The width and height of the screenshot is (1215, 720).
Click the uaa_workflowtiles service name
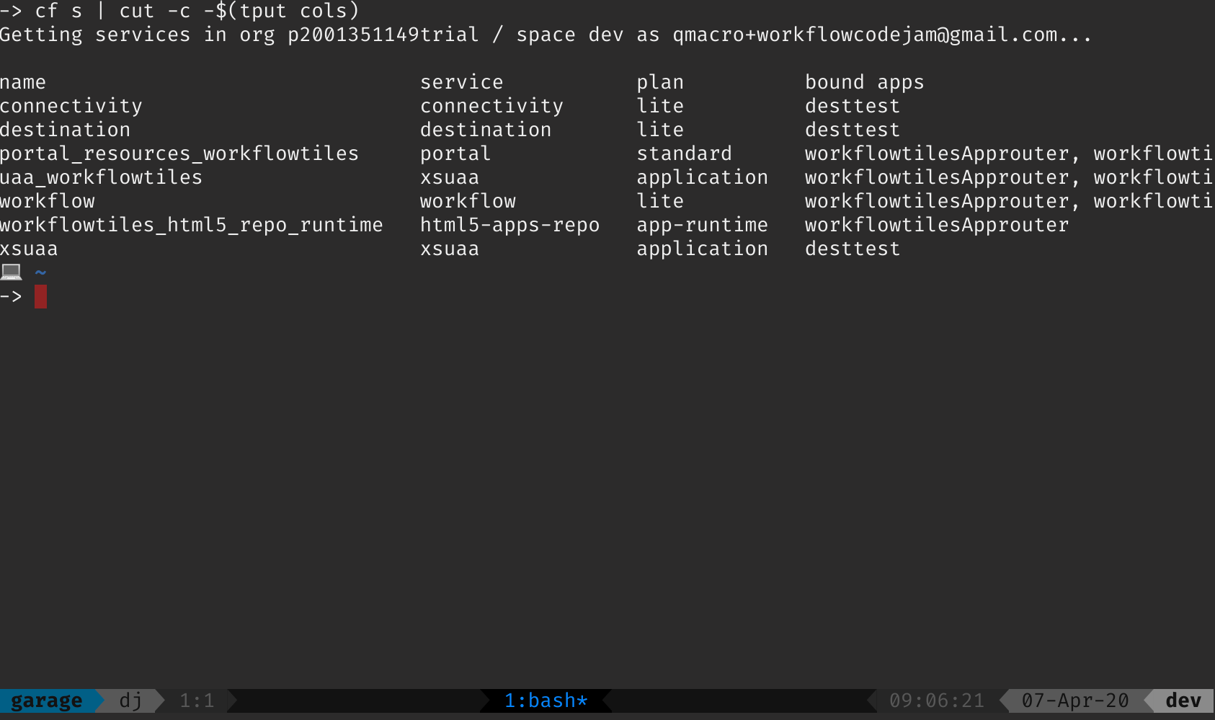coord(101,177)
